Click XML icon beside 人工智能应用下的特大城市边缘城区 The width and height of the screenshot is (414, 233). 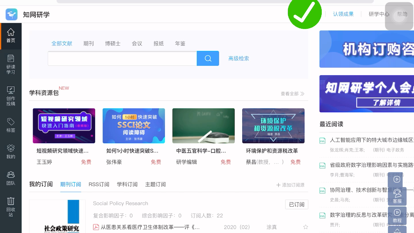[x=323, y=141]
